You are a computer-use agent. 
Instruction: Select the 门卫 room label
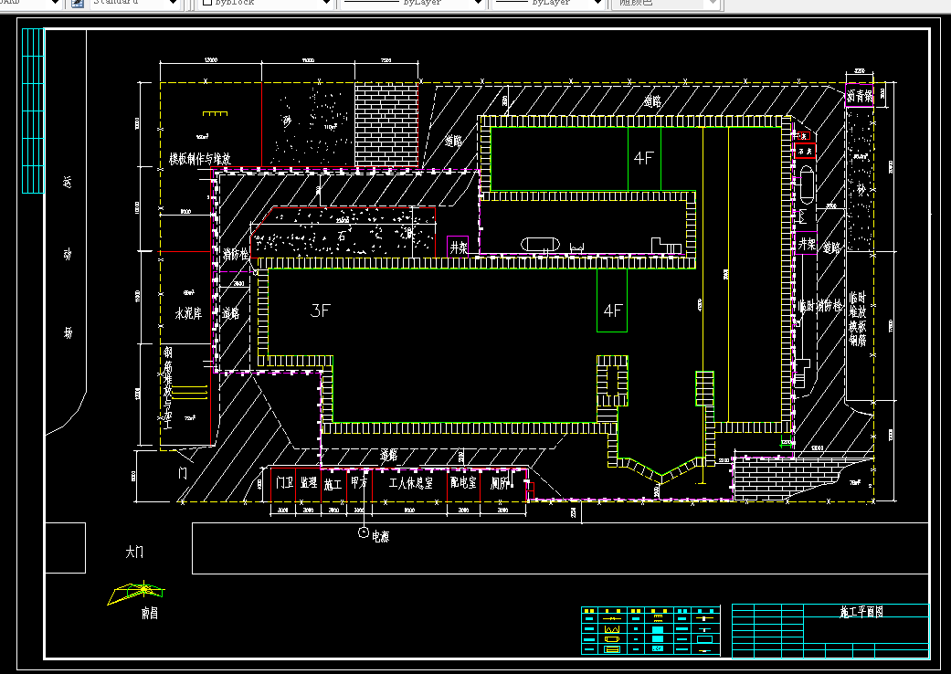(x=284, y=483)
